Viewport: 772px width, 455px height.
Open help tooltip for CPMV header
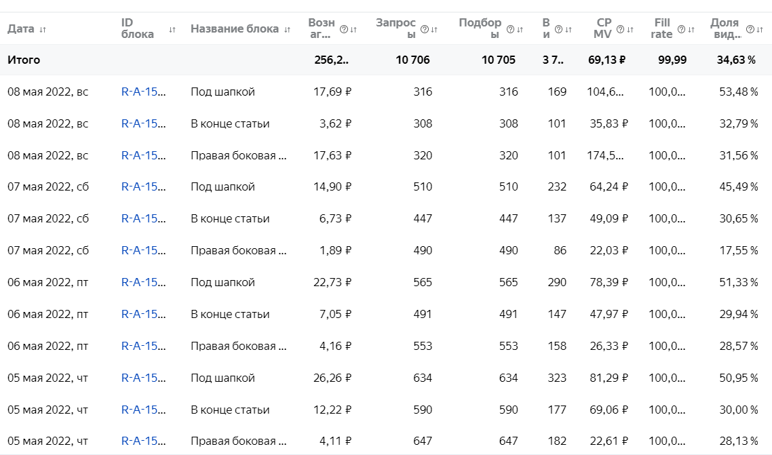pos(621,29)
